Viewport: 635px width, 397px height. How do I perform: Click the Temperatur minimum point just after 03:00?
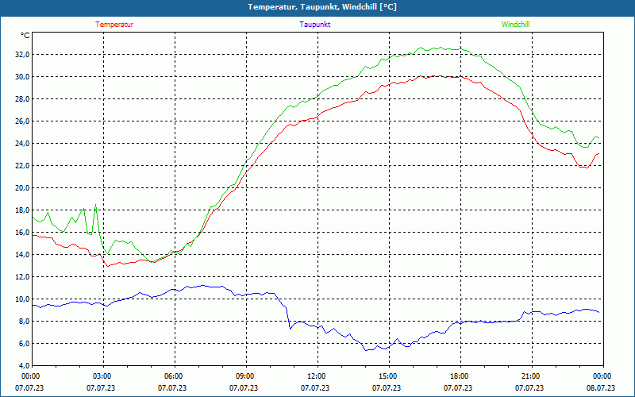pos(108,266)
